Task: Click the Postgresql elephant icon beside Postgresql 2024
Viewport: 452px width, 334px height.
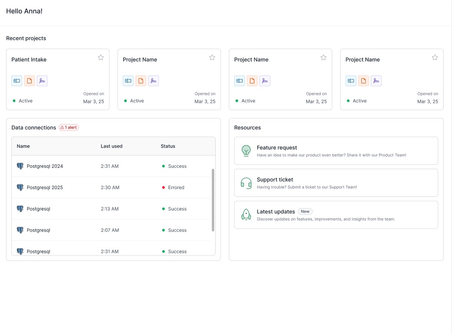Action: pyautogui.click(x=20, y=166)
